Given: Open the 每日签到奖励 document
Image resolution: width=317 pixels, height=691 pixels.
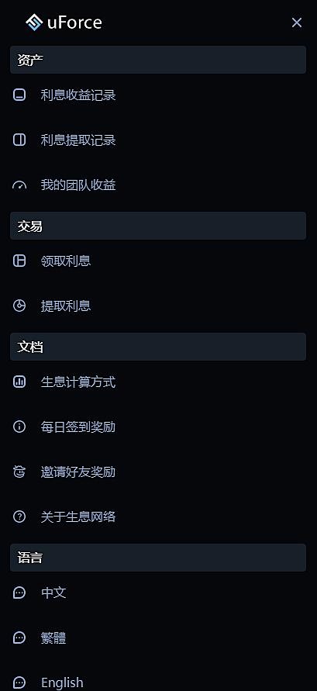Looking at the screenshot, I should [x=158, y=427].
